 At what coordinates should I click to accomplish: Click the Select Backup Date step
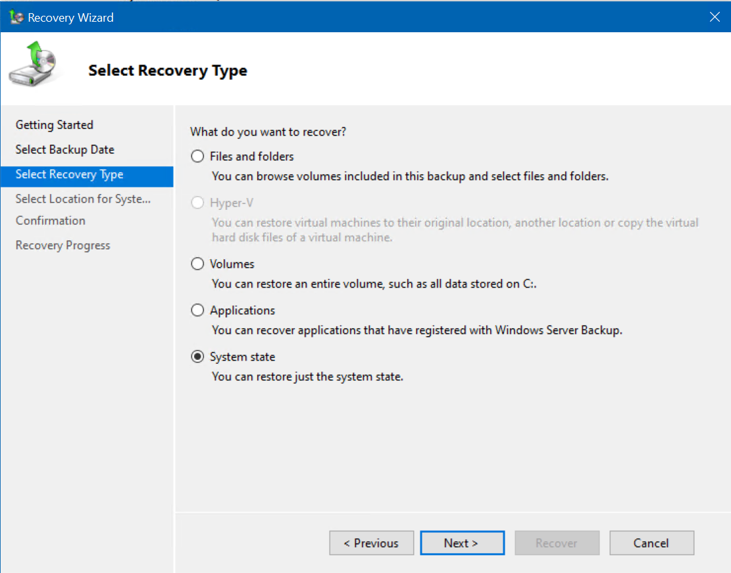[64, 149]
